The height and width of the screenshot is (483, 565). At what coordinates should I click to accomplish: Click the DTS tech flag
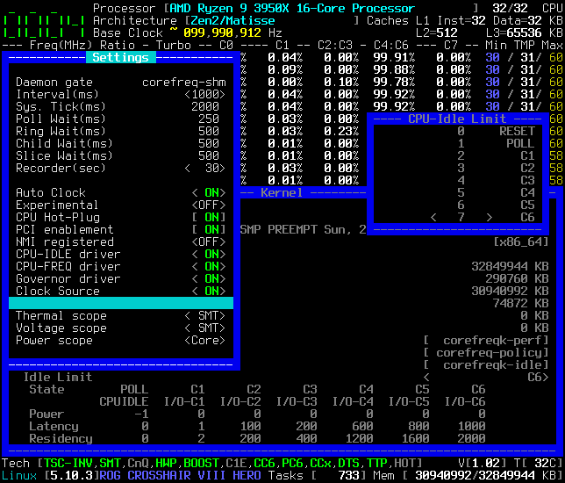pyautogui.click(x=349, y=463)
